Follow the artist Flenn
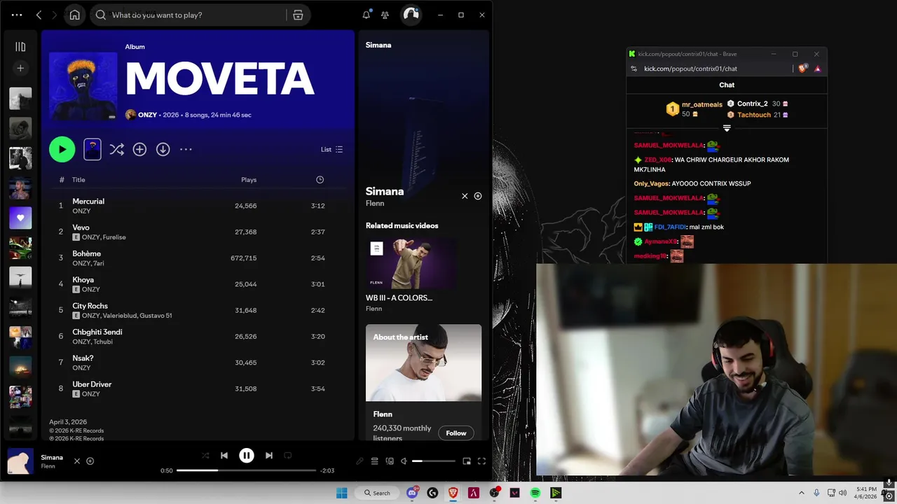897x504 pixels. (x=456, y=433)
